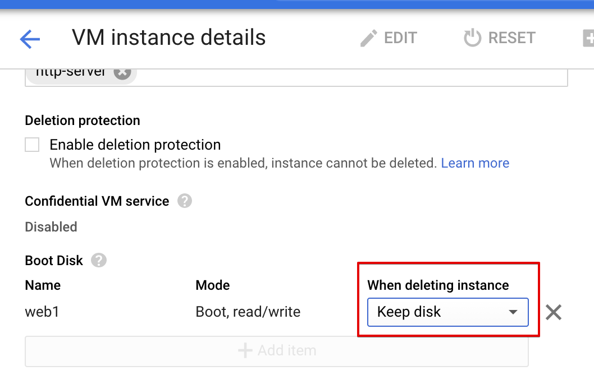Image resolution: width=594 pixels, height=389 pixels.
Task: Click the Add item button
Action: click(276, 350)
